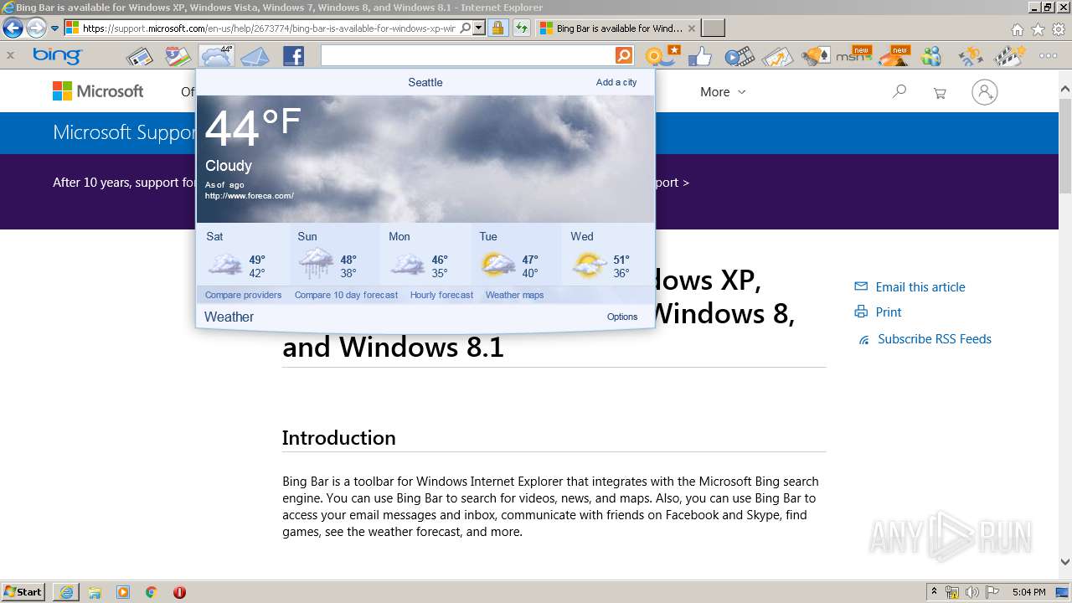Viewport: 1072px width, 603px height.
Task: Click the account sign-in icon
Action: [985, 92]
